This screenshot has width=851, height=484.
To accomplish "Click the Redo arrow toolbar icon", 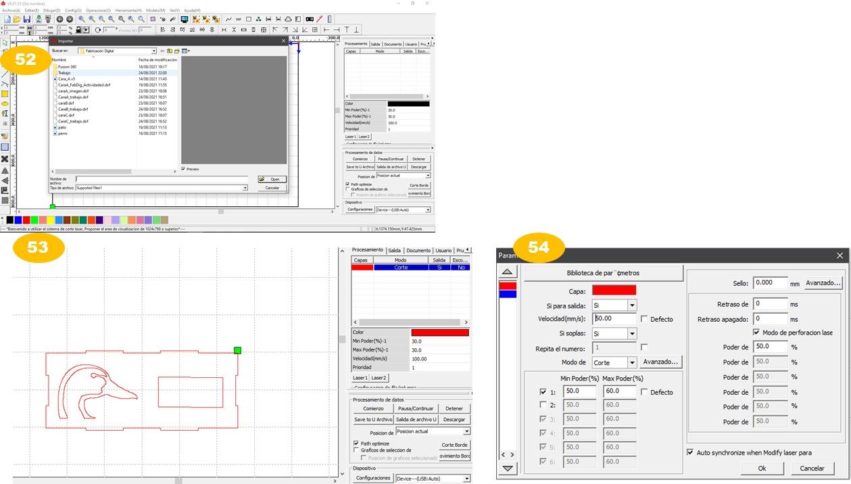I will (69, 20).
